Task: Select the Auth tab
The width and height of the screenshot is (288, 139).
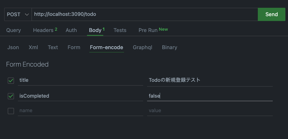Action: coord(71,30)
